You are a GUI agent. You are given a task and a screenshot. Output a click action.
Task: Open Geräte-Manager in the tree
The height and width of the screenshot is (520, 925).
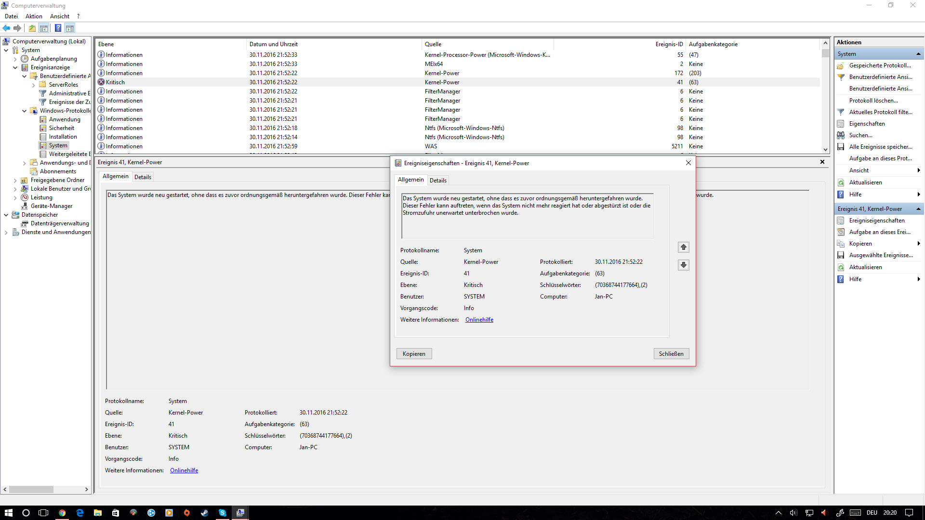(51, 206)
